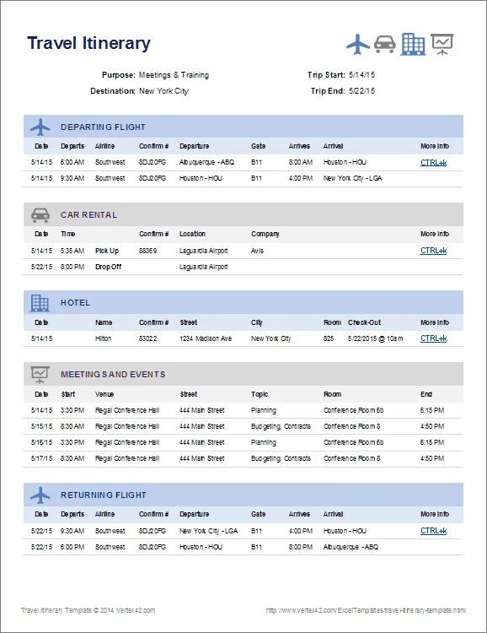Screen dimensions: 487x633
Task: Click the DEPARTING FLIGHT section heading
Action: tap(103, 127)
